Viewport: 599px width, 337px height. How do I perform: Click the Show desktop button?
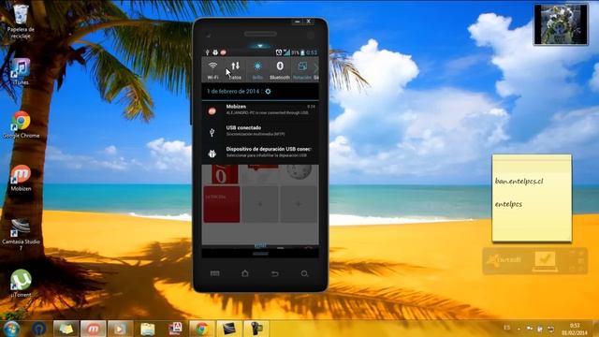coord(596,329)
